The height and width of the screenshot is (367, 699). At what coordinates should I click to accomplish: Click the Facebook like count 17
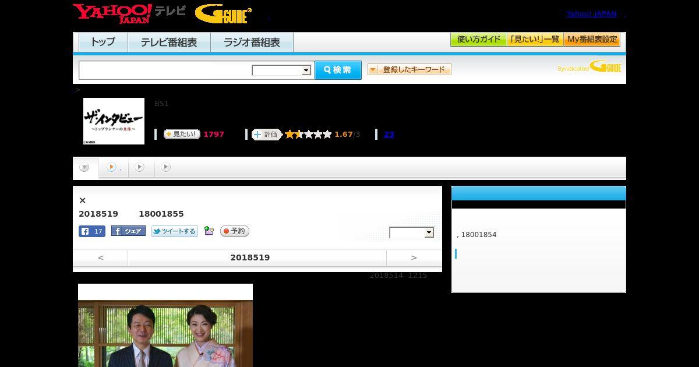point(92,231)
